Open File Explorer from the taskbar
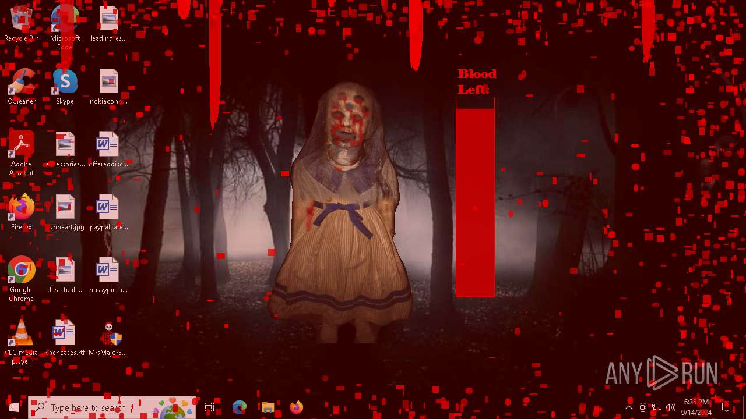 268,407
